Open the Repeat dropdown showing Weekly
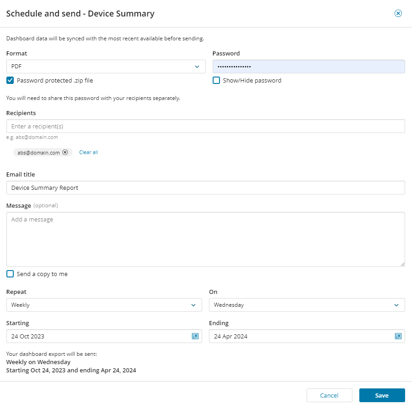The width and height of the screenshot is (412, 404). 104,305
